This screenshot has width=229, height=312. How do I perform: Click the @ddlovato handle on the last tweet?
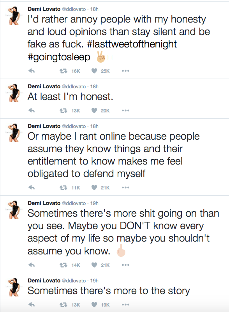pos(74,280)
